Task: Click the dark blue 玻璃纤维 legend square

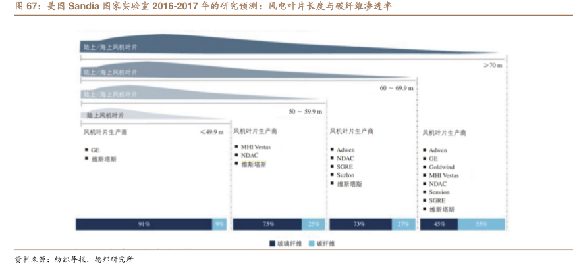Action: coord(271,244)
